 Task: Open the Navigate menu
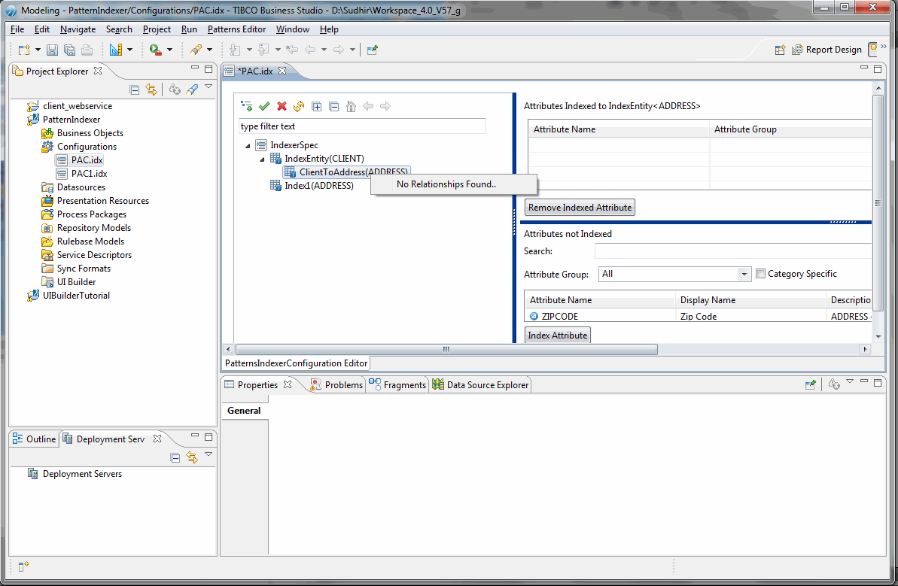point(78,29)
